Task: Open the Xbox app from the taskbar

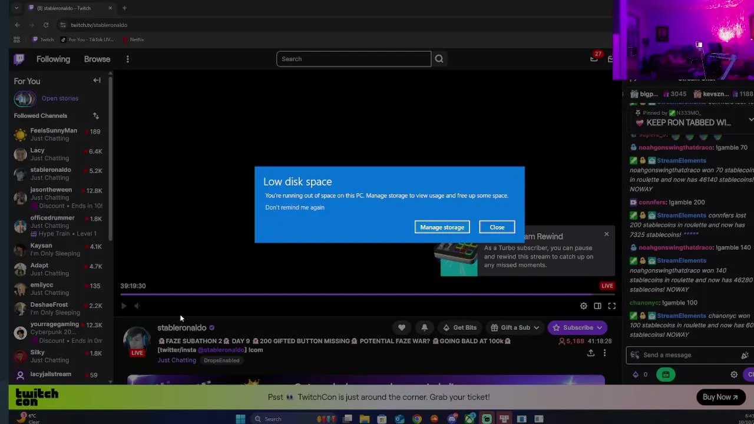Action: pyautogui.click(x=469, y=419)
